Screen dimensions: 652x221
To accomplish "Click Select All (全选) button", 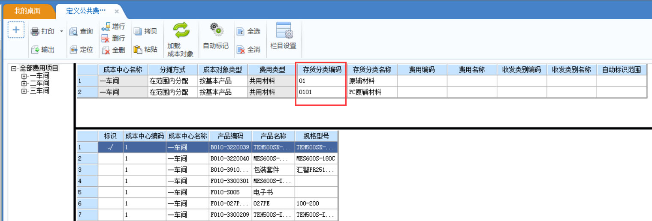I will tap(241, 32).
